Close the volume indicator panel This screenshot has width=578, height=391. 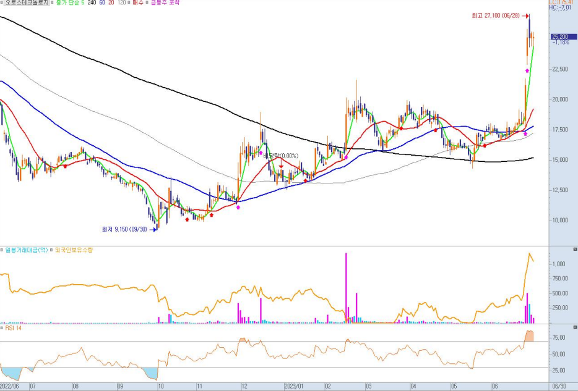575,250
